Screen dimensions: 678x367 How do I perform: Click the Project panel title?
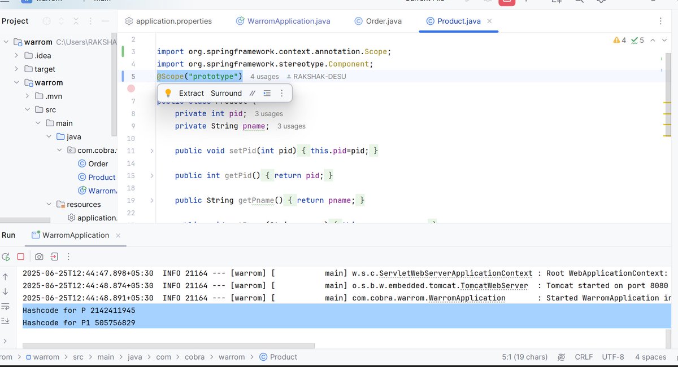pyautogui.click(x=15, y=21)
